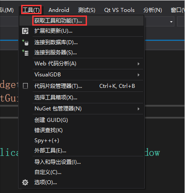Choose 自定义(C)... entry
The height and width of the screenshot is (193, 185).
81,172
